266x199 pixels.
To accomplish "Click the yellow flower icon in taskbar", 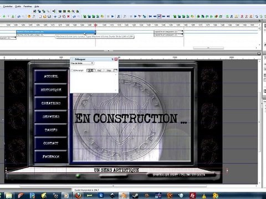I will 216,195.
